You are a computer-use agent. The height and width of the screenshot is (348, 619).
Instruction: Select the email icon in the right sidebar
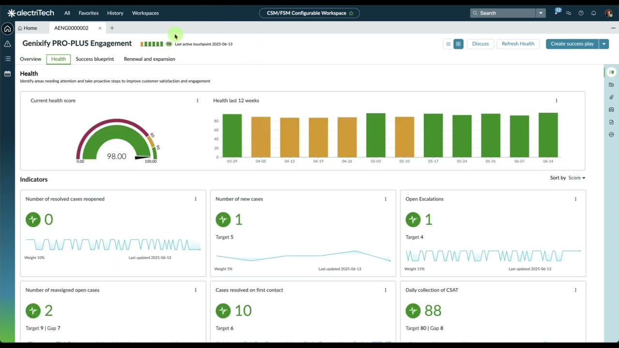tap(611, 109)
